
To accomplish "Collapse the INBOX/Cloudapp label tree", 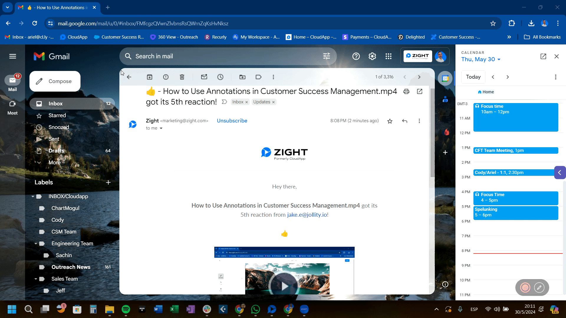I will coord(33,196).
